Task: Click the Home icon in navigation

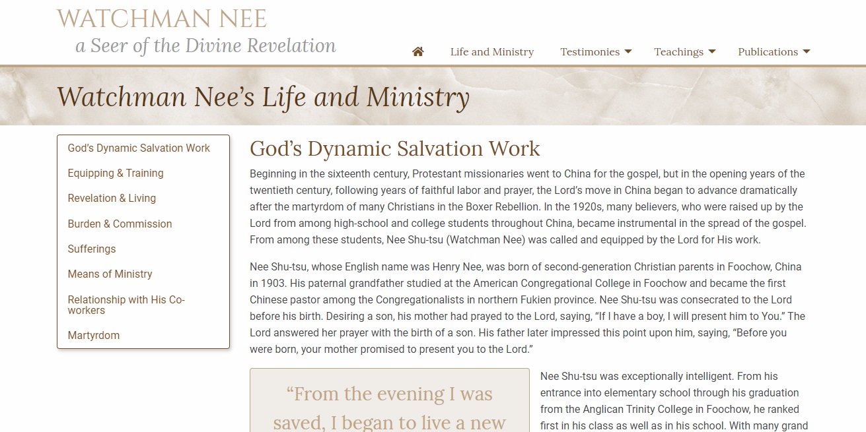Action: (x=417, y=51)
